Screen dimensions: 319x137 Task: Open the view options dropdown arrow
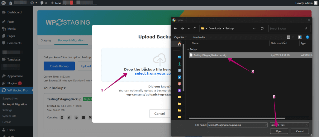[x=293, y=37]
